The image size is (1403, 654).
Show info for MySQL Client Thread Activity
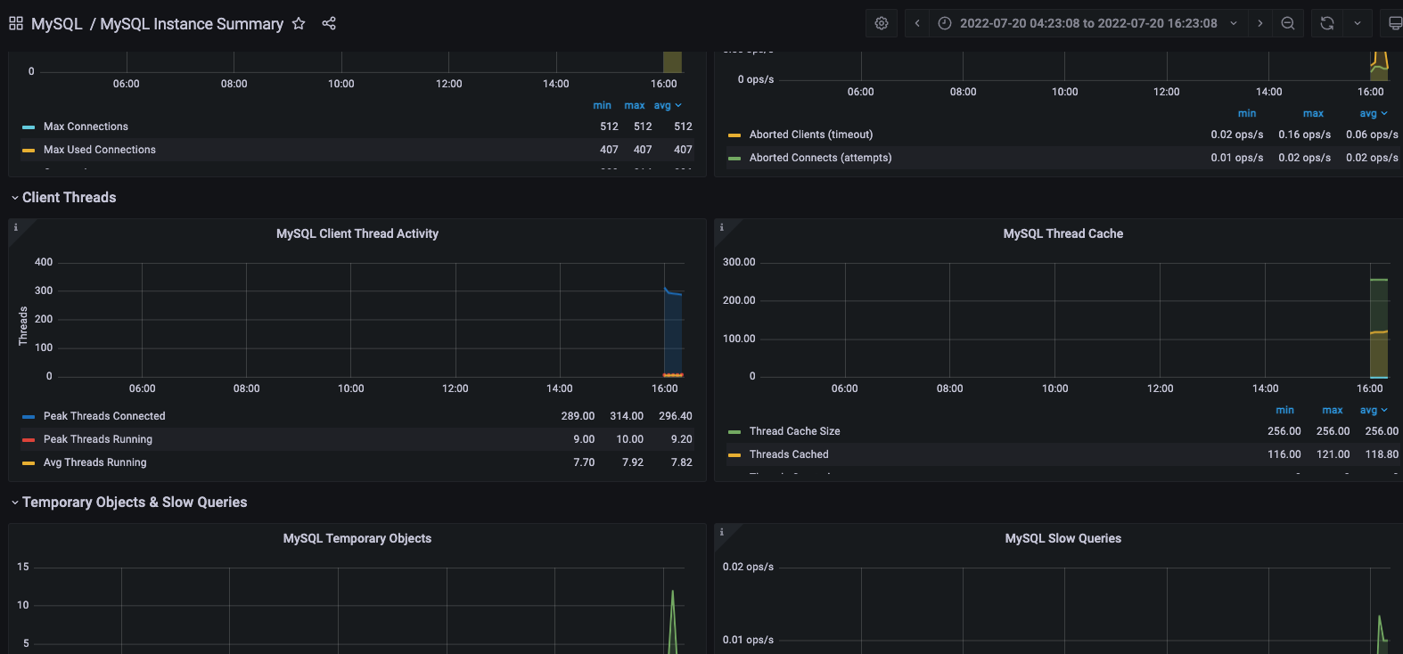coord(15,227)
